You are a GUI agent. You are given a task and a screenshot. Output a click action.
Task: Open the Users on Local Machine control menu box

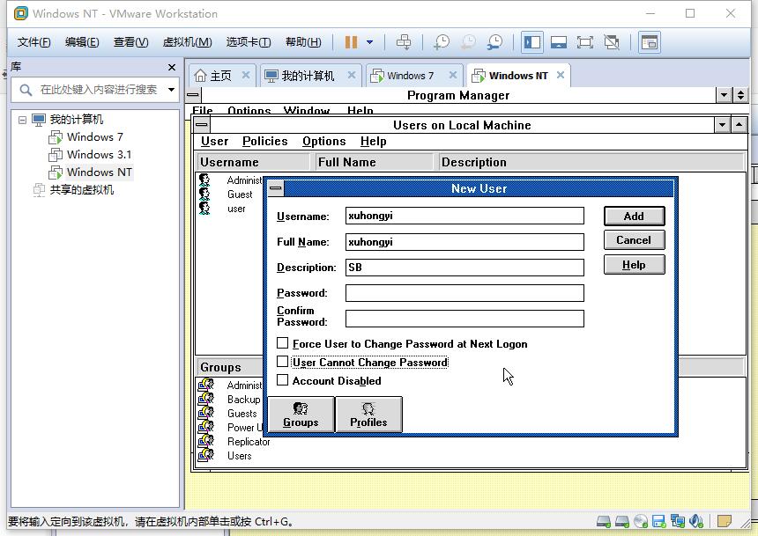pos(202,125)
